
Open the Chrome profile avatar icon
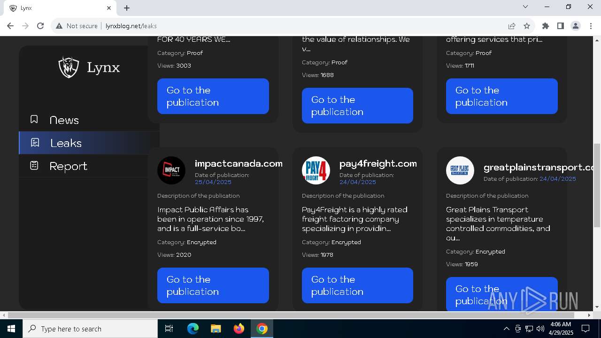click(x=576, y=26)
